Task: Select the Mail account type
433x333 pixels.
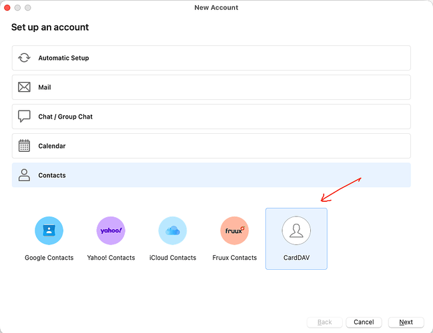Action: point(211,87)
